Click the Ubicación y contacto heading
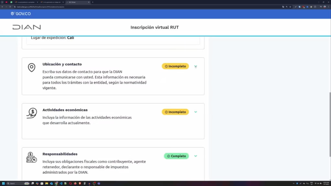Image resolution: width=331 pixels, height=186 pixels. pos(62,64)
